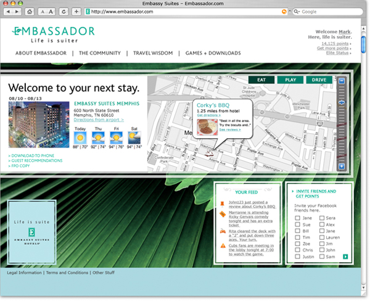The height and width of the screenshot is (301, 370).
Task: Click the map zoom-in button above the slider
Action: coord(342,81)
